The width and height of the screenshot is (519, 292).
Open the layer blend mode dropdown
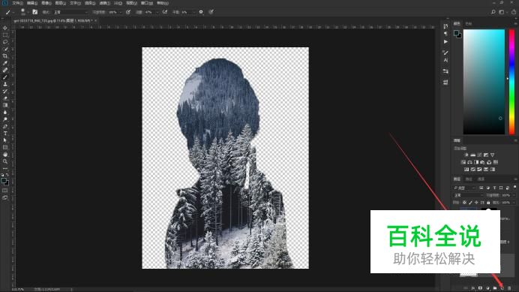(x=468, y=195)
